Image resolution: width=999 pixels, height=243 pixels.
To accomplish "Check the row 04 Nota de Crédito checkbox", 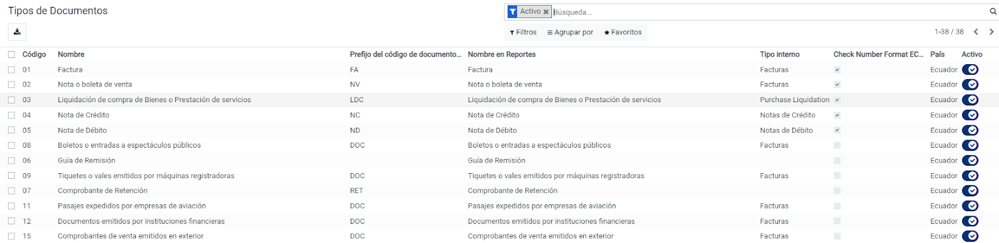I will click(11, 115).
